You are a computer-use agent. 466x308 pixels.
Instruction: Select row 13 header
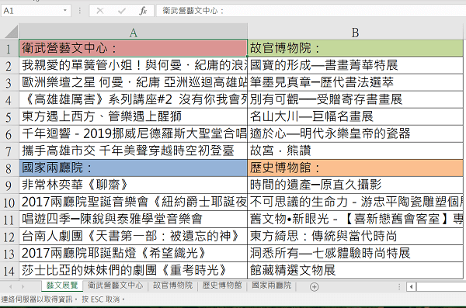[9, 254]
